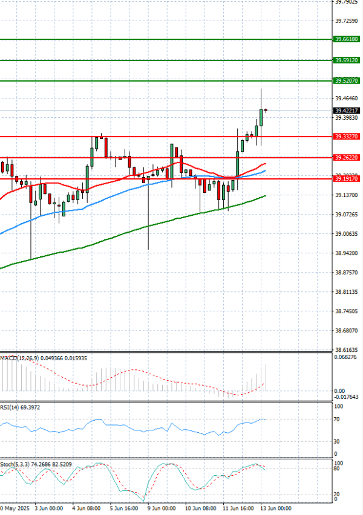
Task: Click the current price label 39.42217
Action: tap(346, 111)
